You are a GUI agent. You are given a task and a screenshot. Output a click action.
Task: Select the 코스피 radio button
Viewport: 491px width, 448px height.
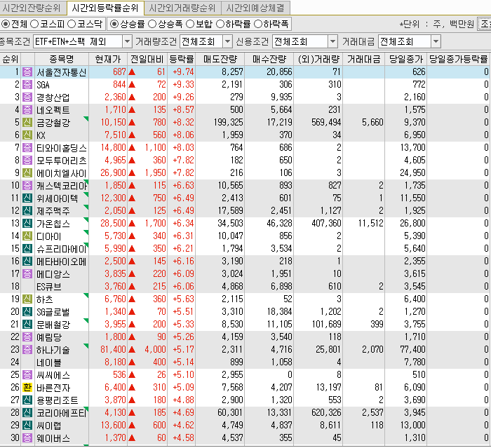pyautogui.click(x=34, y=24)
